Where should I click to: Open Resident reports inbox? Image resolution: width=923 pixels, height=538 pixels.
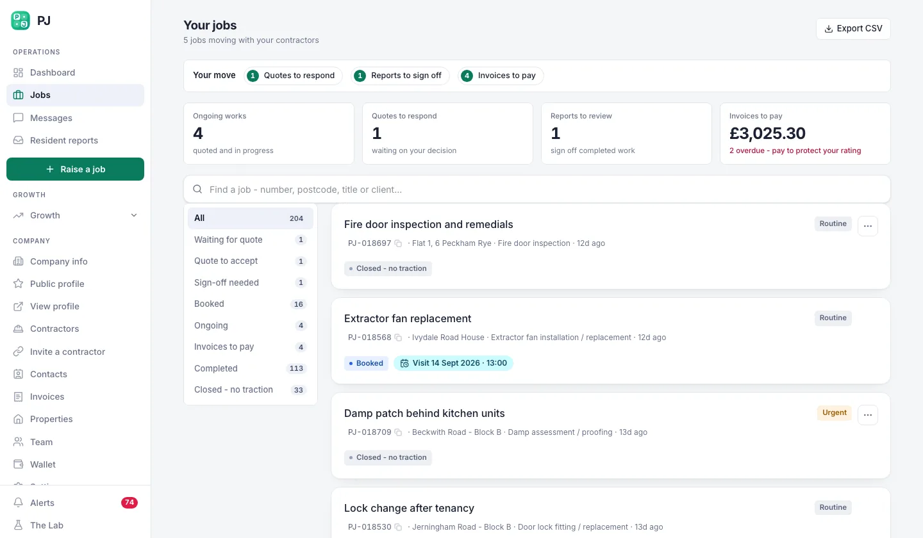tap(75, 140)
